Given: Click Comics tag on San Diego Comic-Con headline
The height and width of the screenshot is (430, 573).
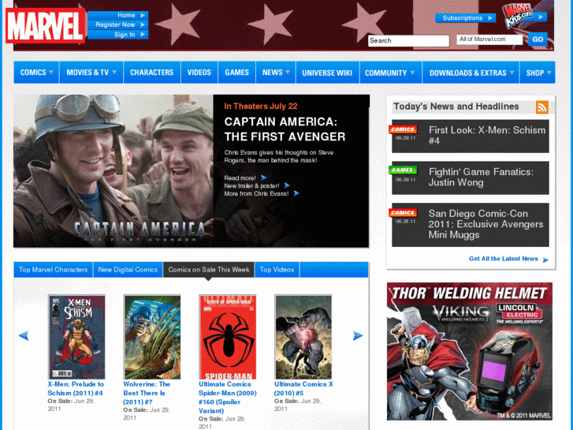Looking at the screenshot, I should [403, 212].
